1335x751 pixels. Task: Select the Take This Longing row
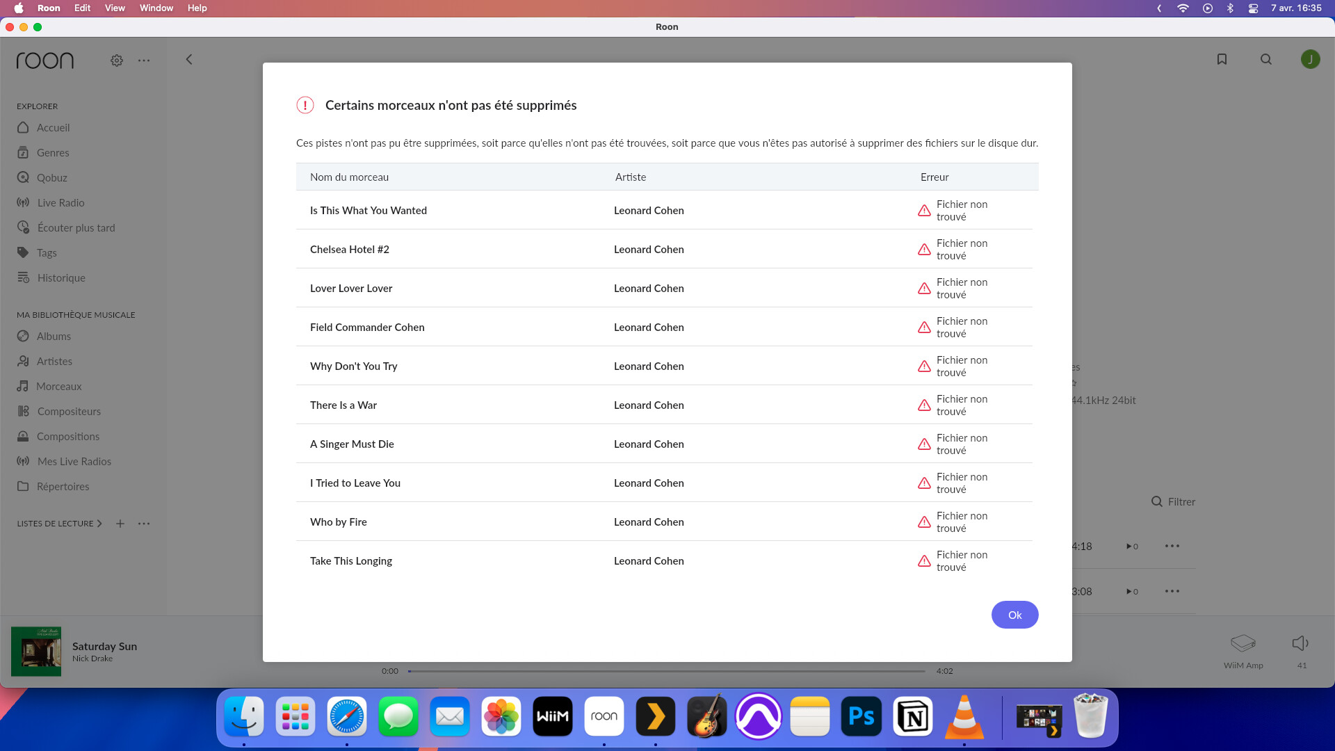[664, 560]
